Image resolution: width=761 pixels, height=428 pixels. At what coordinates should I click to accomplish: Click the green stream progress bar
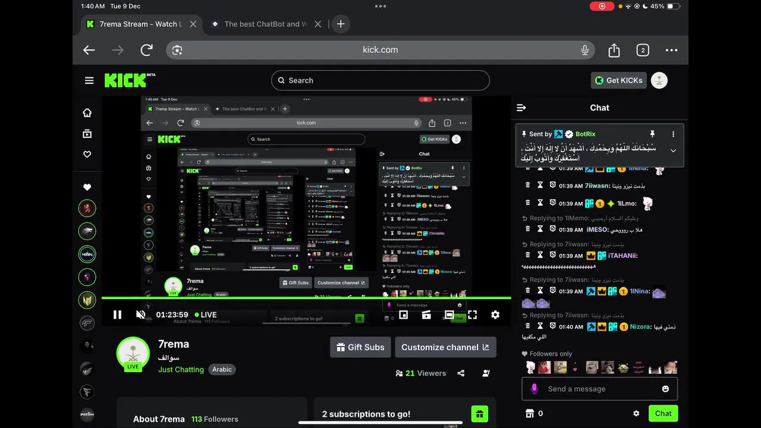306,298
